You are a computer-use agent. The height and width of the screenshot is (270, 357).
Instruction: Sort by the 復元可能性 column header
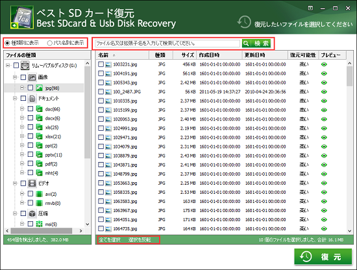click(x=303, y=55)
